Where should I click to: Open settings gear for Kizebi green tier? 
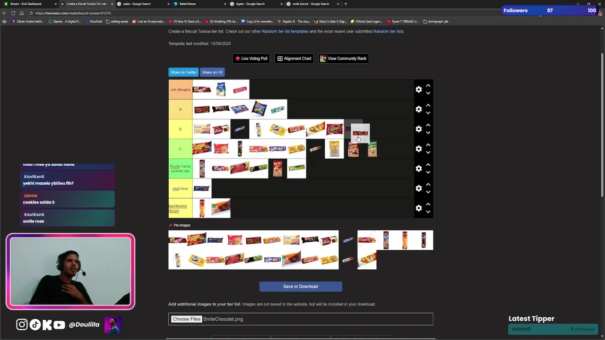point(418,169)
